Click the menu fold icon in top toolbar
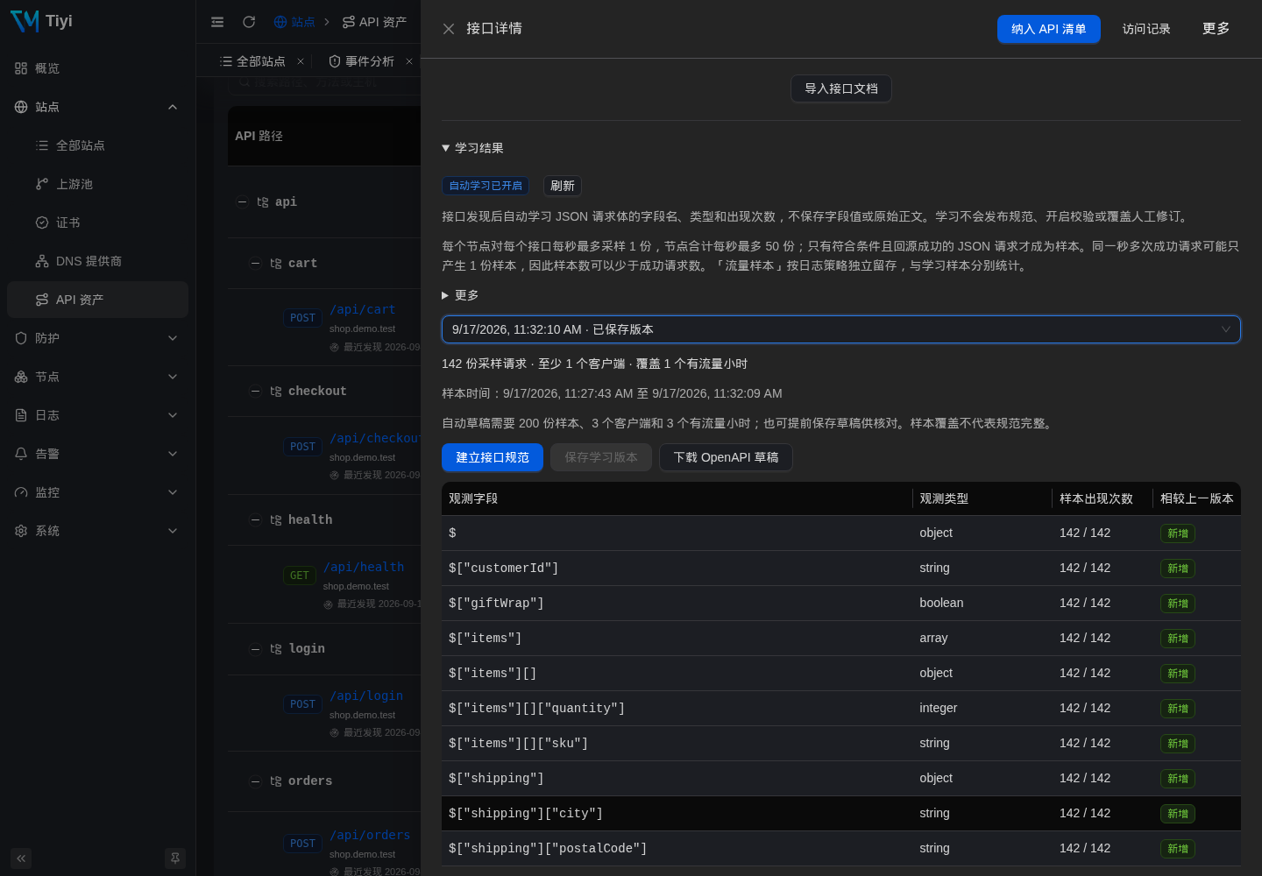 (217, 22)
